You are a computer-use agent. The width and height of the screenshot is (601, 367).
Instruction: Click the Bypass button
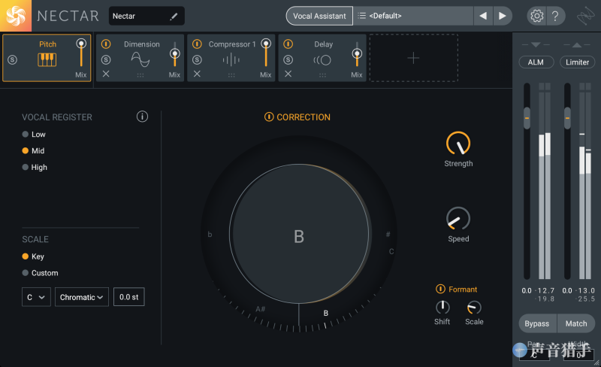coord(537,323)
